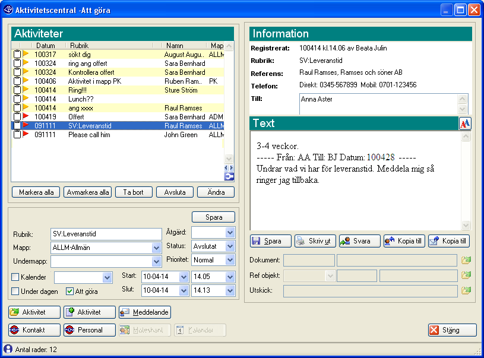Click the Ändra button

tap(216, 192)
